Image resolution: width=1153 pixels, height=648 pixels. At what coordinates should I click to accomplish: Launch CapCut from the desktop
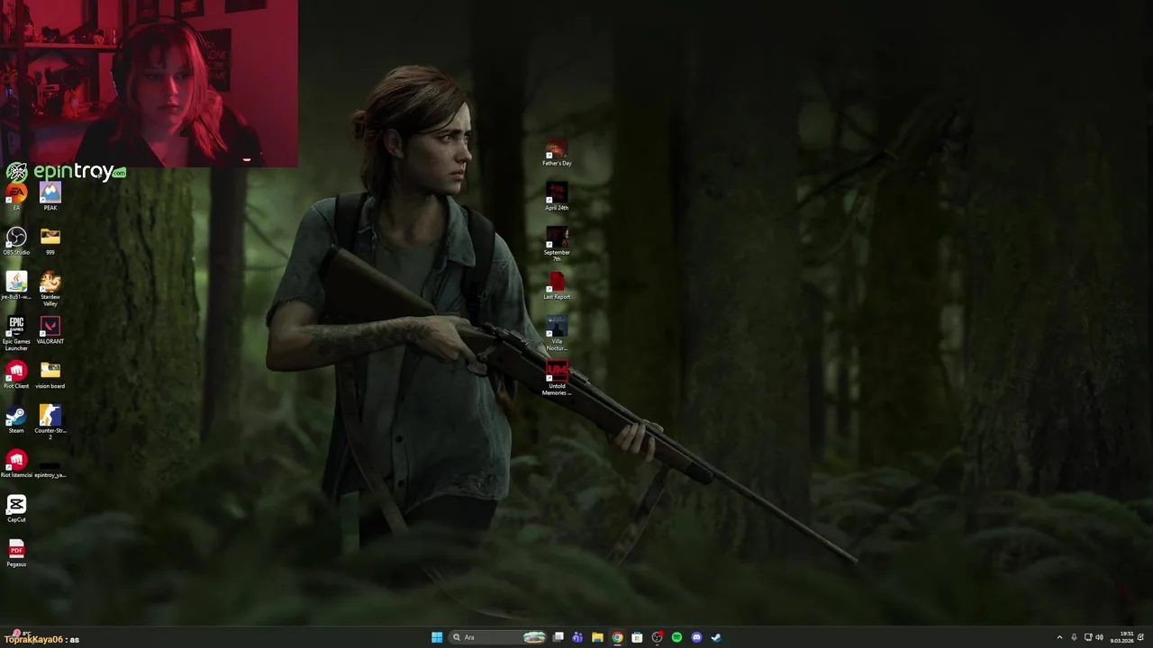coord(16,508)
